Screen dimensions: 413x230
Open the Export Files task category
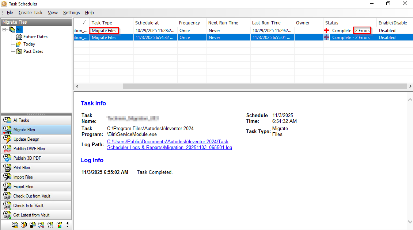coord(36,186)
